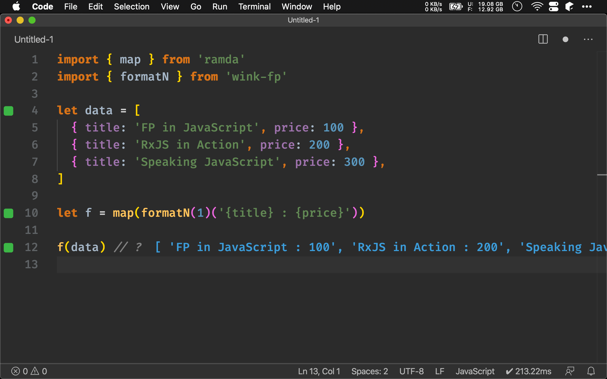This screenshot has height=379, width=607.
Task: Open the Problems panel via errors and warnings count
Action: point(29,371)
